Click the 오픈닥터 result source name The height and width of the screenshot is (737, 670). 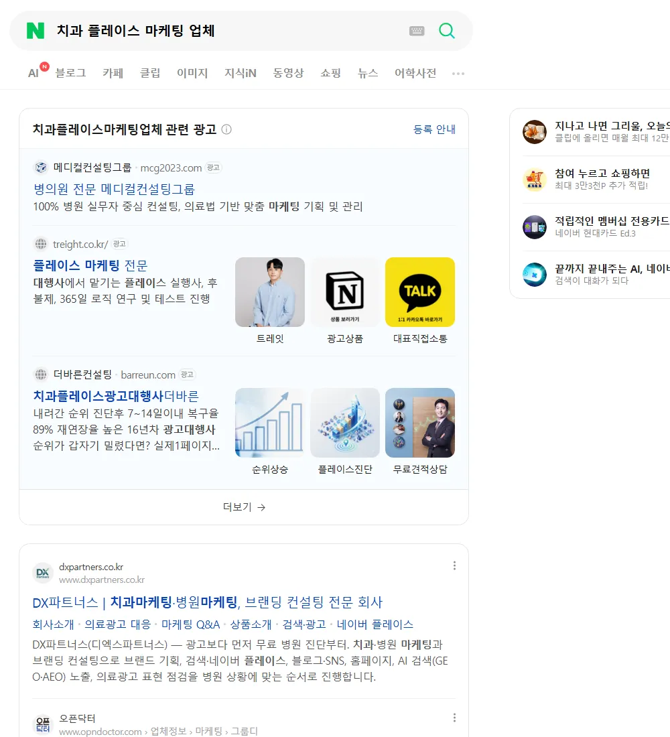coord(77,718)
